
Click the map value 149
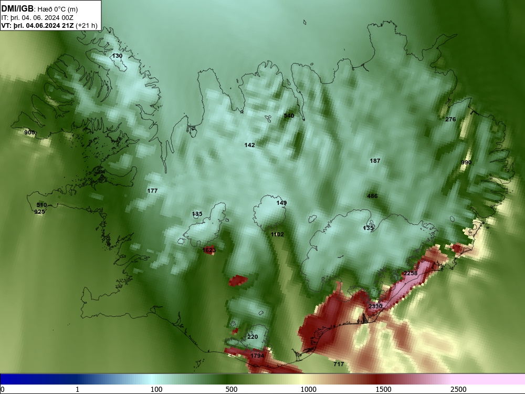(281, 203)
